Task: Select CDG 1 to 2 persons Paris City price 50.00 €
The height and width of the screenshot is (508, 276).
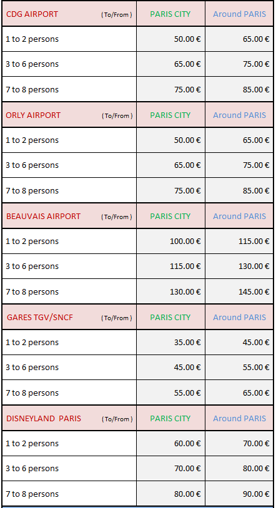Action: (x=187, y=39)
